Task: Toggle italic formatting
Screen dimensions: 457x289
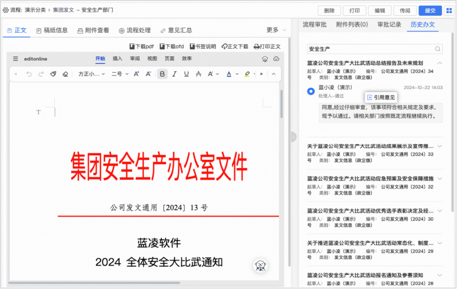Action: [x=174, y=74]
